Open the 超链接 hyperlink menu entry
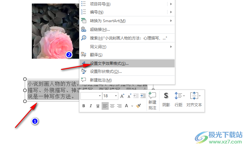This screenshot has width=246, height=147. pyautogui.click(x=100, y=30)
